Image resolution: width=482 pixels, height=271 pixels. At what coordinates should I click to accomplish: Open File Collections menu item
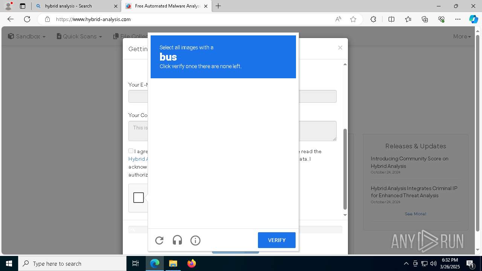(x=131, y=36)
